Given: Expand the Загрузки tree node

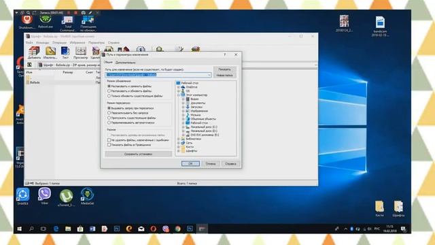Looking at the screenshot, I should 183,107.
